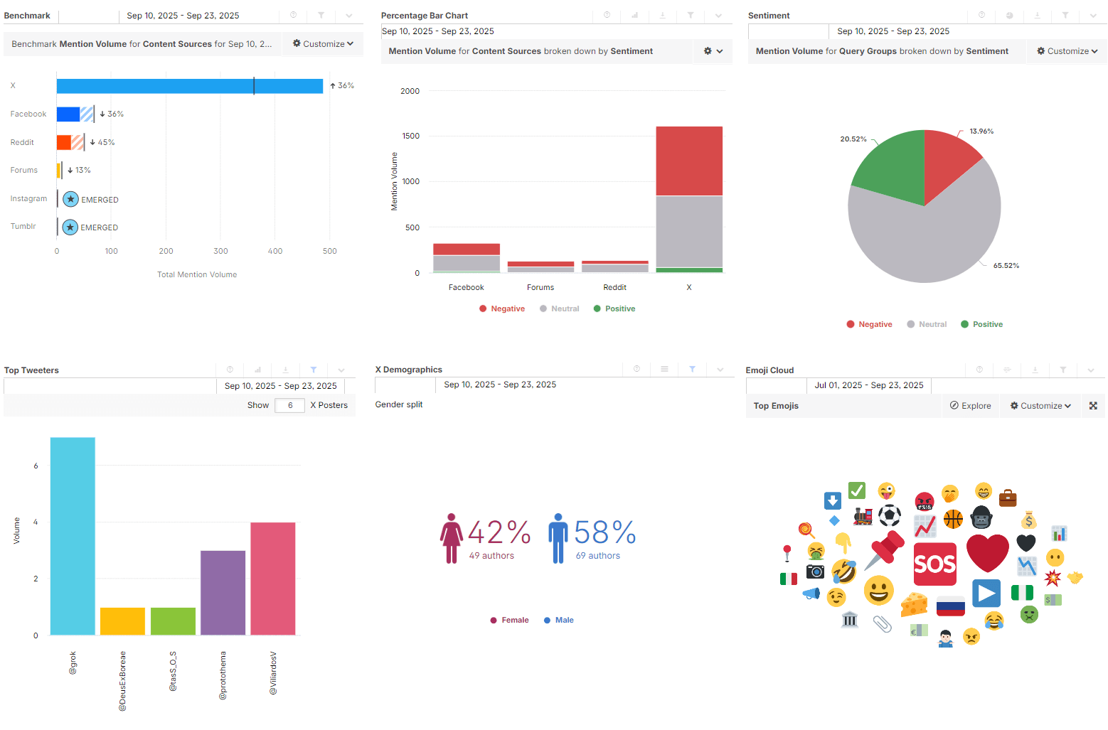Screen dimensions: 1108x730
Task: Click the Explore button in Emoji Cloud
Action: tap(970, 406)
